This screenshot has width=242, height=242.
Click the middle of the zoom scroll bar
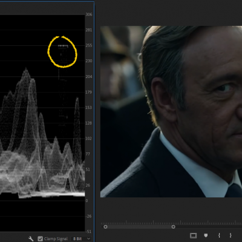[x=139, y=227]
